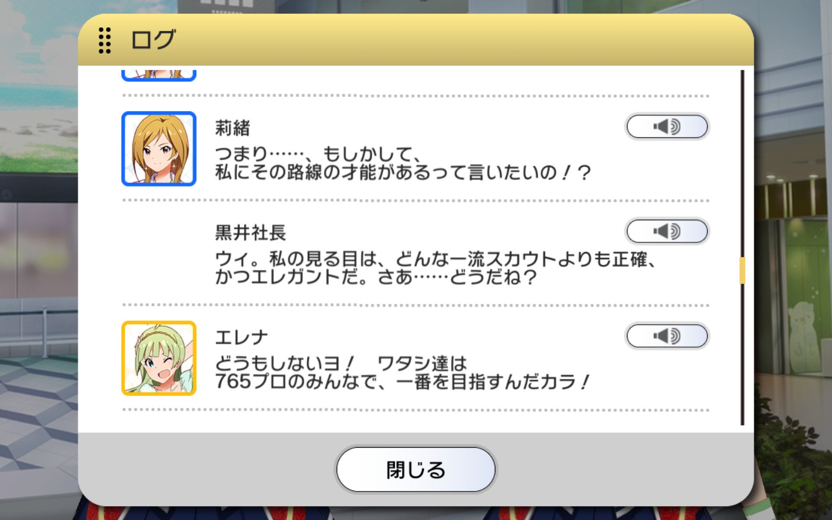Click the yellow scrollbar thumb
The image size is (832, 520).
(x=742, y=270)
